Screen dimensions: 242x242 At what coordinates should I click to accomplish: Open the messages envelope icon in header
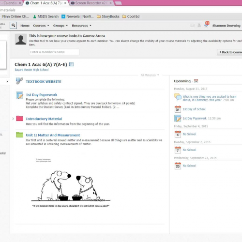click(192, 25)
